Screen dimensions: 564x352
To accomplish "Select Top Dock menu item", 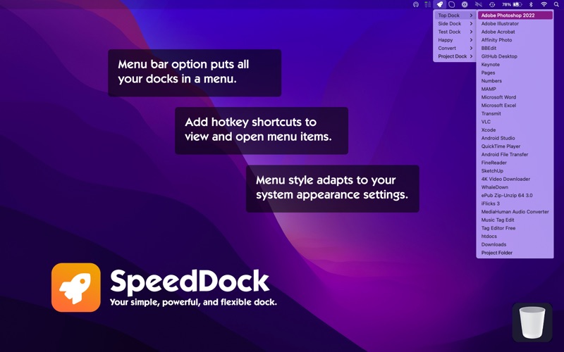I will [x=455, y=15].
